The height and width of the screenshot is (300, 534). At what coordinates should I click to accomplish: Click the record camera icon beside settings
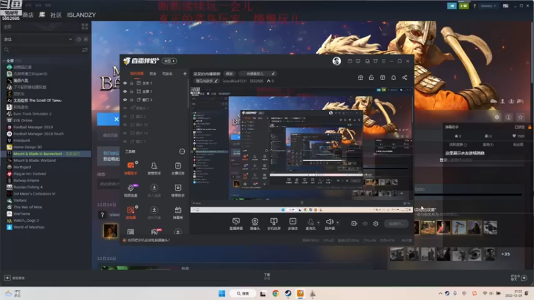[354, 223]
